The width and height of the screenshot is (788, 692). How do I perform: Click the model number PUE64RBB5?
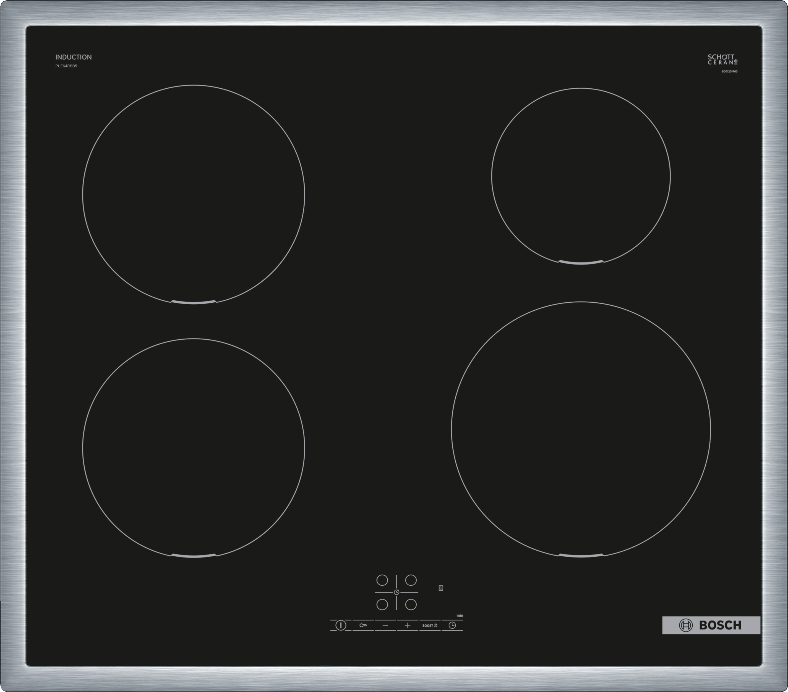(x=66, y=66)
